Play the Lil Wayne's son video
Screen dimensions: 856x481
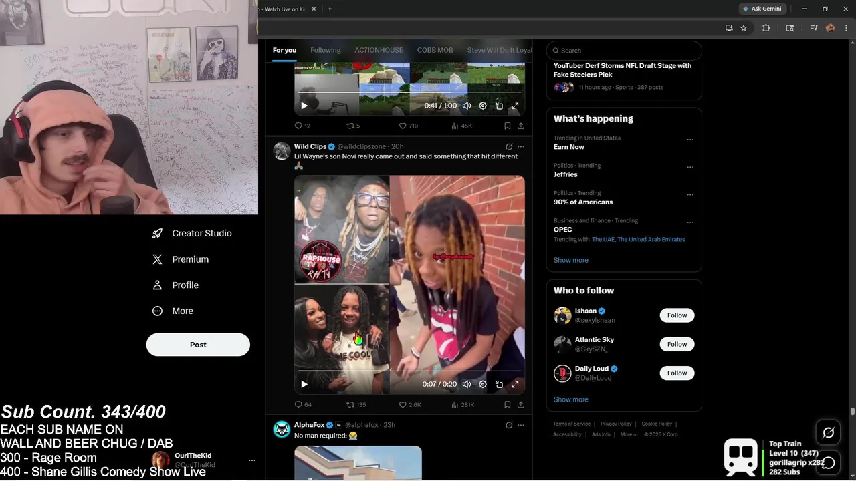(x=304, y=384)
